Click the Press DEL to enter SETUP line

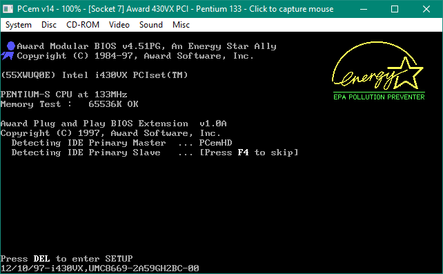pyautogui.click(x=67, y=258)
